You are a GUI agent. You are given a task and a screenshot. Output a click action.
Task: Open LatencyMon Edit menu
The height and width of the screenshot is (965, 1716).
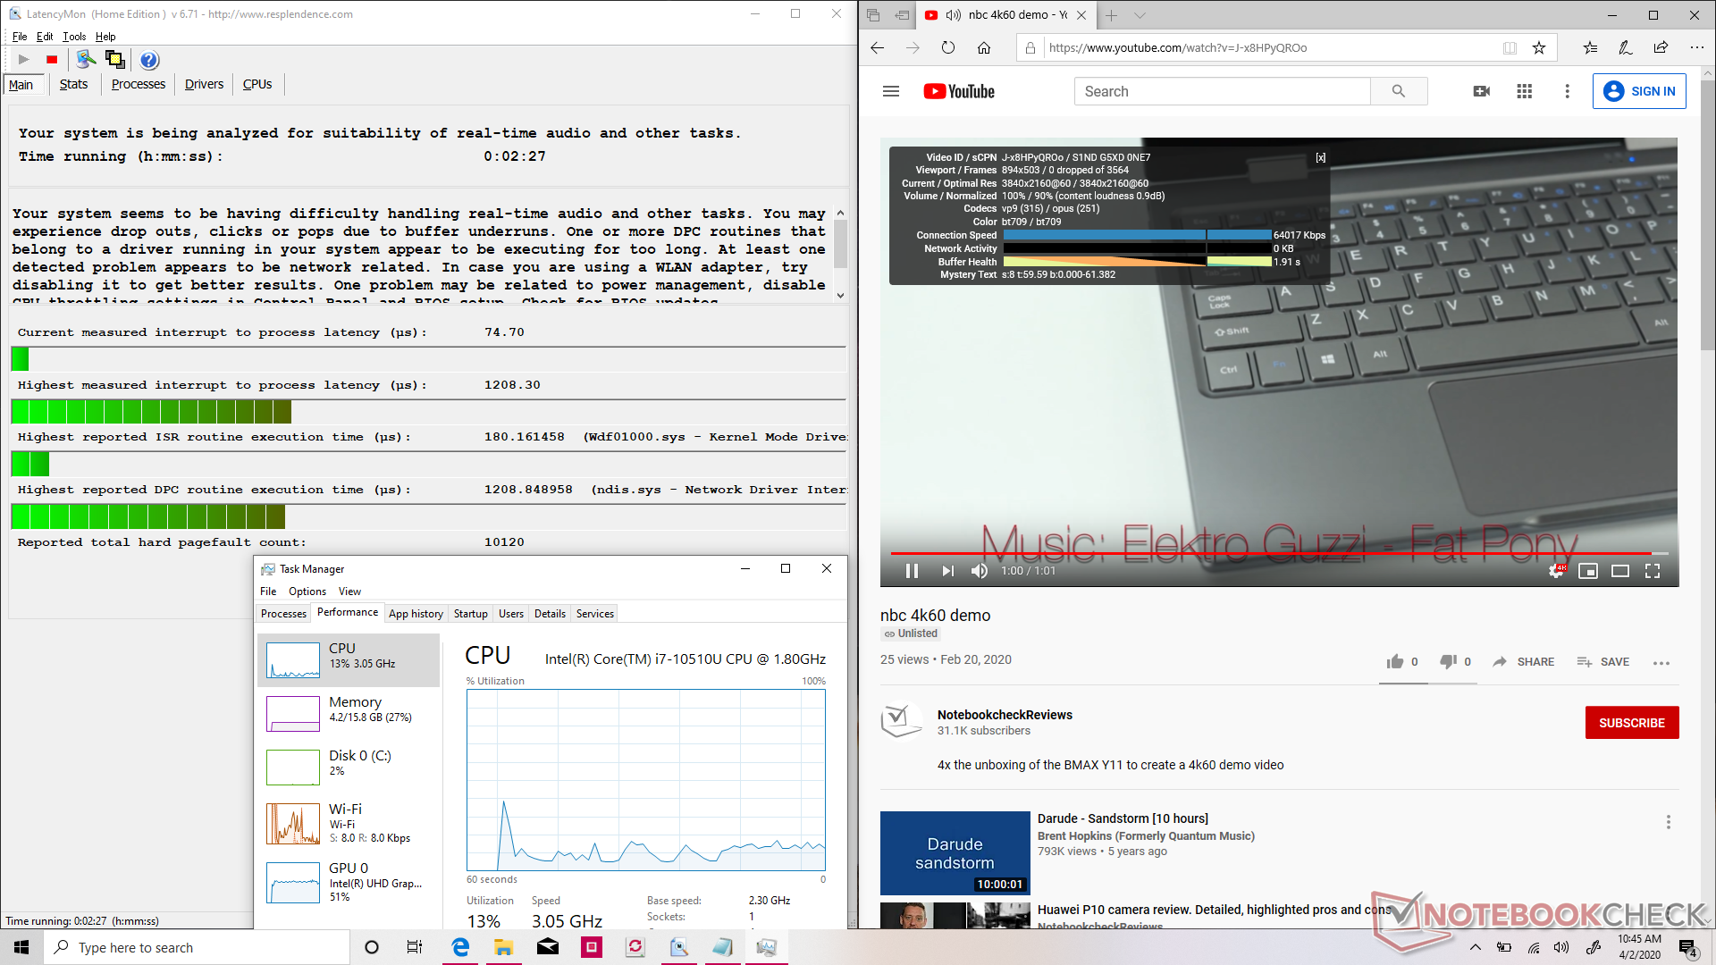tap(45, 37)
